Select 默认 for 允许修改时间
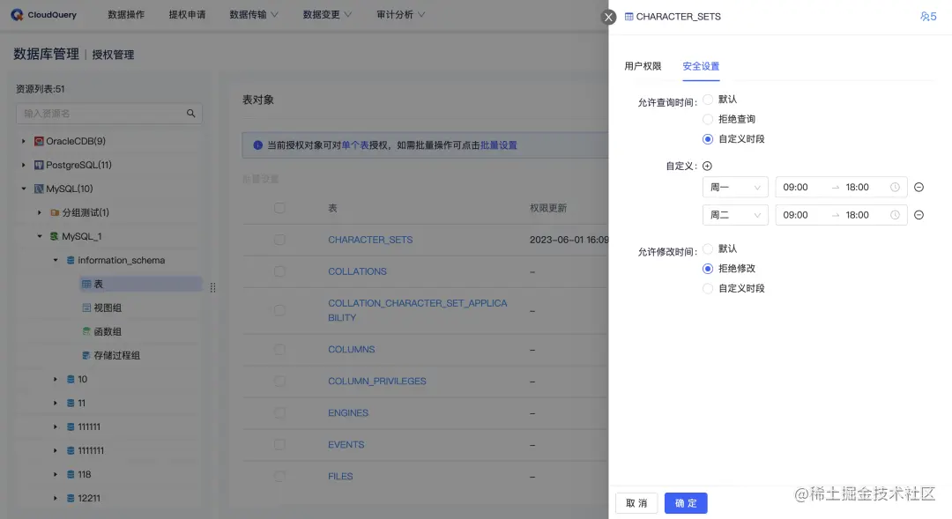This screenshot has width=952, height=519. [x=708, y=248]
